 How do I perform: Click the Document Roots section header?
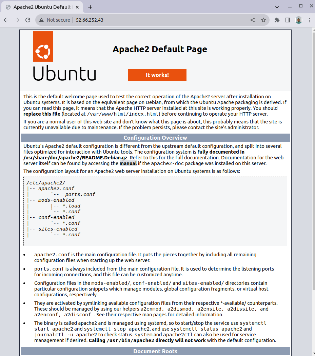[155, 351]
